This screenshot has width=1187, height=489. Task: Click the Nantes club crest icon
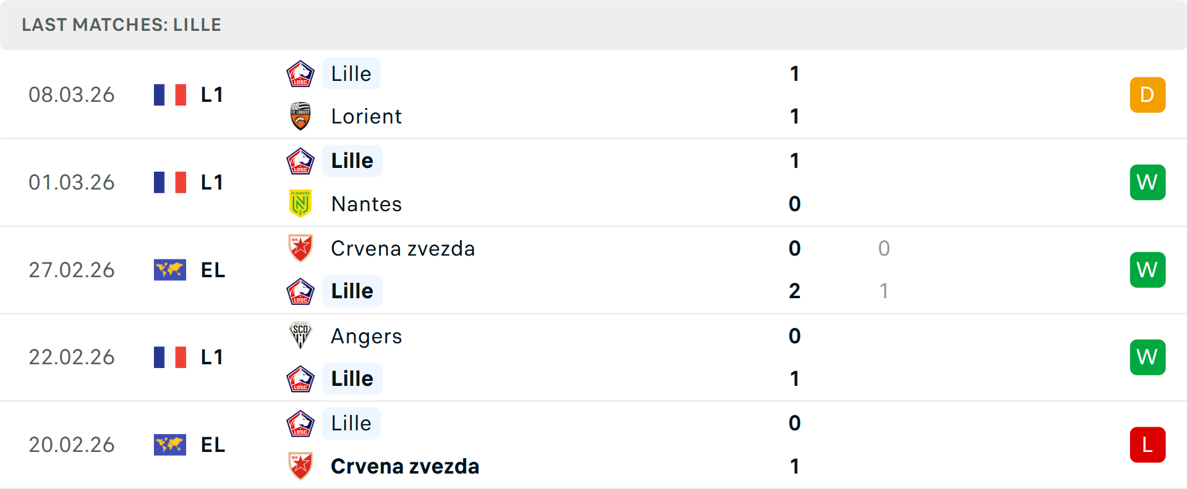click(x=300, y=204)
